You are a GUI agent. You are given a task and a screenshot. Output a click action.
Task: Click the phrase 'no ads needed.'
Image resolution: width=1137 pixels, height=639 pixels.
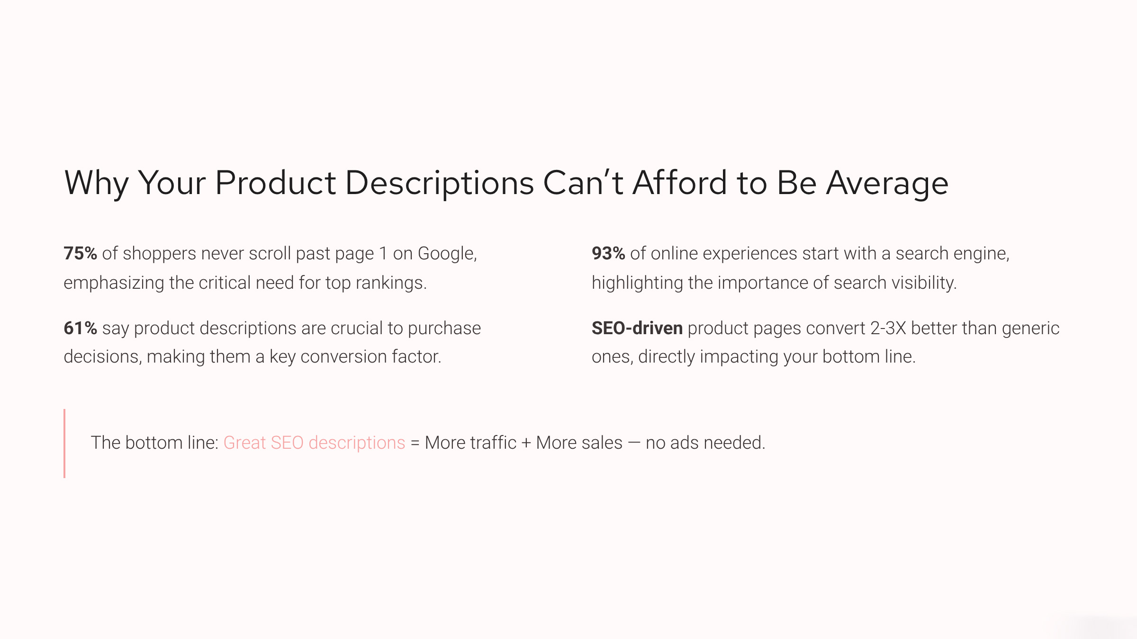(705, 443)
